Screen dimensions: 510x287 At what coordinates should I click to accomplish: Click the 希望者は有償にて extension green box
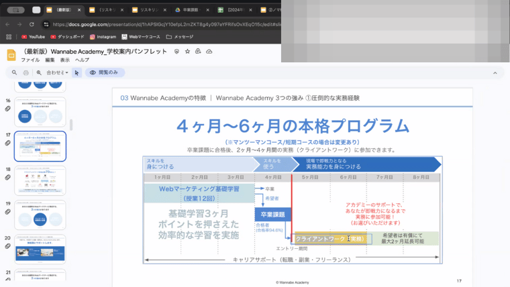coord(403,239)
